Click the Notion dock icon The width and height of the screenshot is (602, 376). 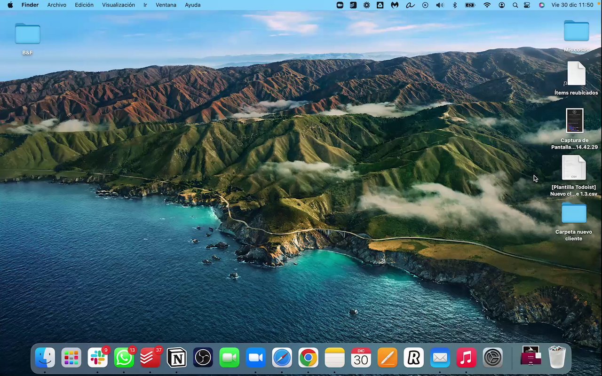[177, 358]
